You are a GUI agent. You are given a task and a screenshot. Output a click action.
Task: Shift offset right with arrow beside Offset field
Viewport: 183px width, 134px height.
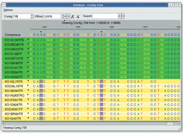pyautogui.click(x=69, y=16)
